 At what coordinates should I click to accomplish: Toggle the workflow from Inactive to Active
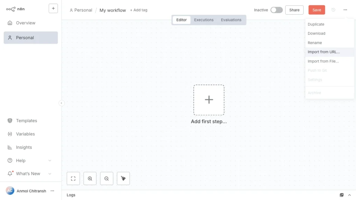point(277,10)
